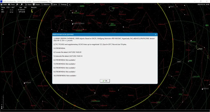Click the M45 object label
The height and width of the screenshot is (112, 210).
pyautogui.click(x=191, y=61)
